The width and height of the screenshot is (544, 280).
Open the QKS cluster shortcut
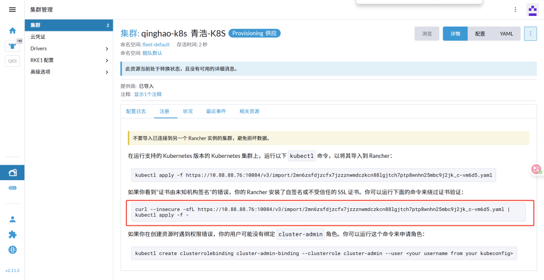coord(12,61)
